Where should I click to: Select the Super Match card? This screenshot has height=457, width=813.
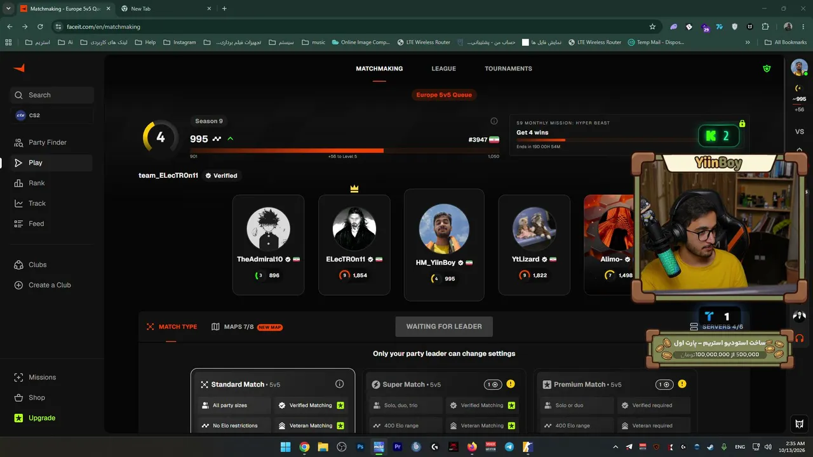[x=445, y=401]
